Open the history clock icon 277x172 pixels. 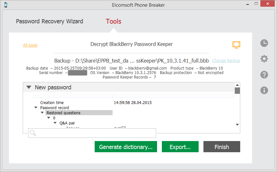point(264,43)
